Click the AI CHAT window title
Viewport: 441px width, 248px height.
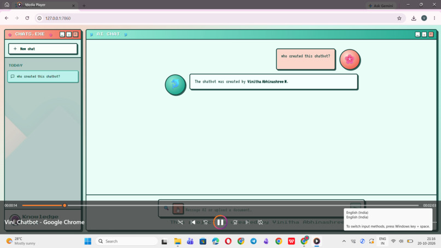(108, 34)
